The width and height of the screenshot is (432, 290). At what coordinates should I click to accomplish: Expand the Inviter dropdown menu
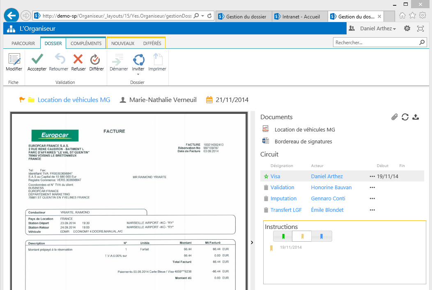[x=138, y=74]
